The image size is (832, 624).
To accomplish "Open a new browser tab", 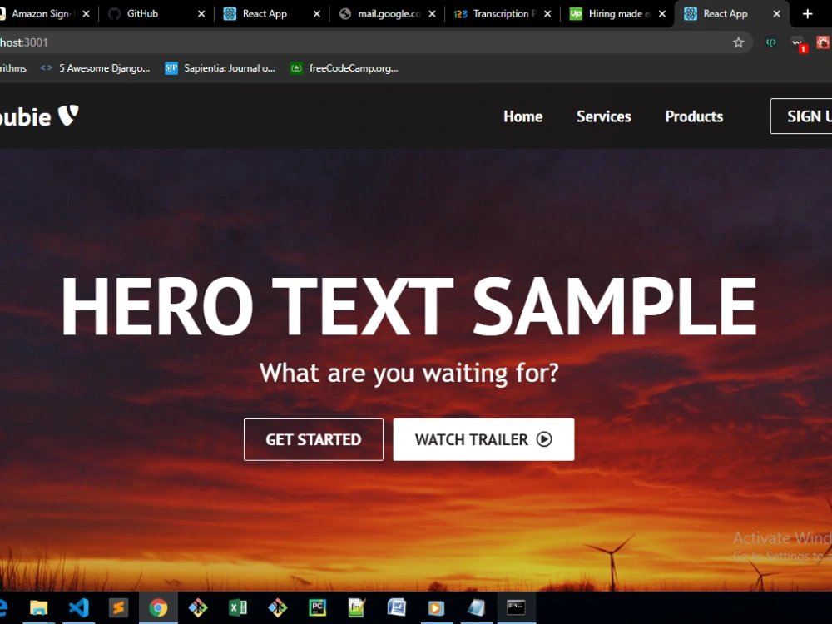I will tap(808, 14).
